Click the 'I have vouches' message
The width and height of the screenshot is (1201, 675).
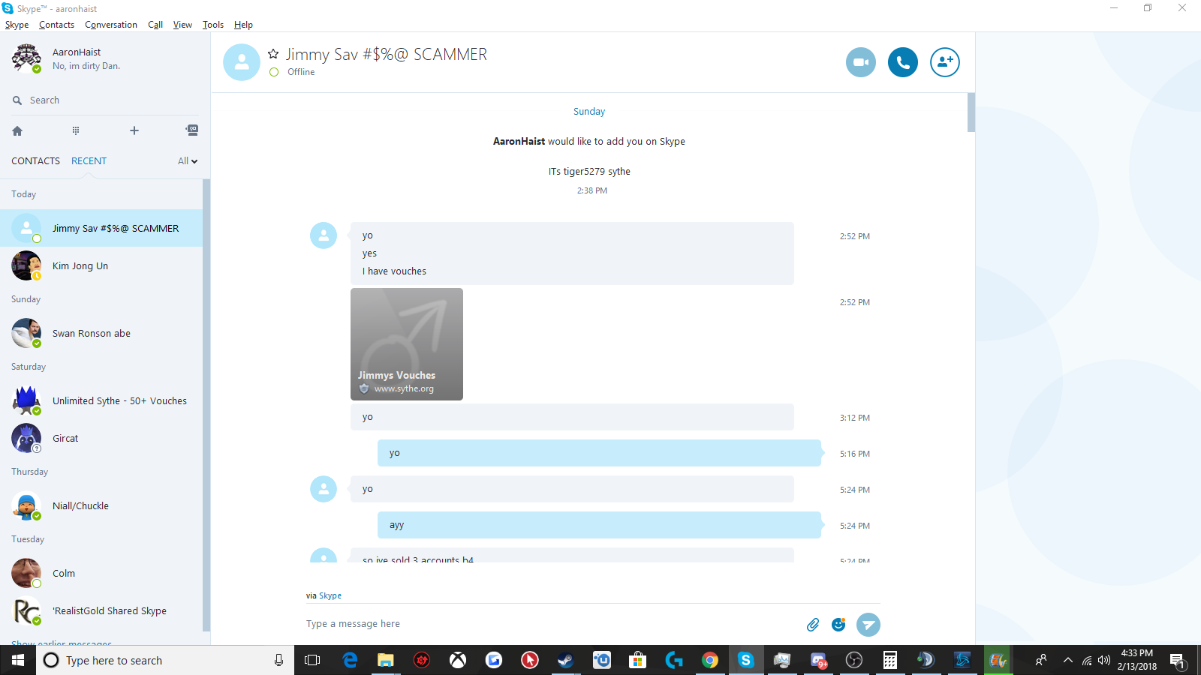coord(394,271)
